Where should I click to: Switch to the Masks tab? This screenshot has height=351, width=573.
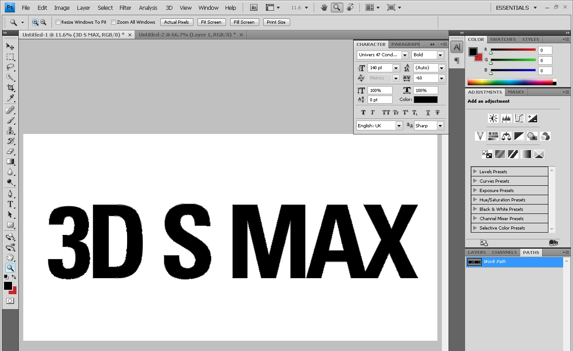pos(516,92)
